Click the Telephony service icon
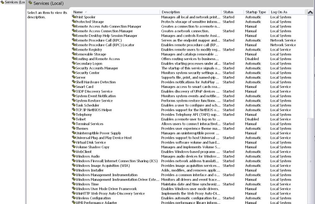The height and width of the screenshot is (204, 315). 74,114
